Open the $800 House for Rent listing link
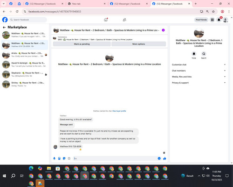The image size is (233, 187). click(95, 40)
